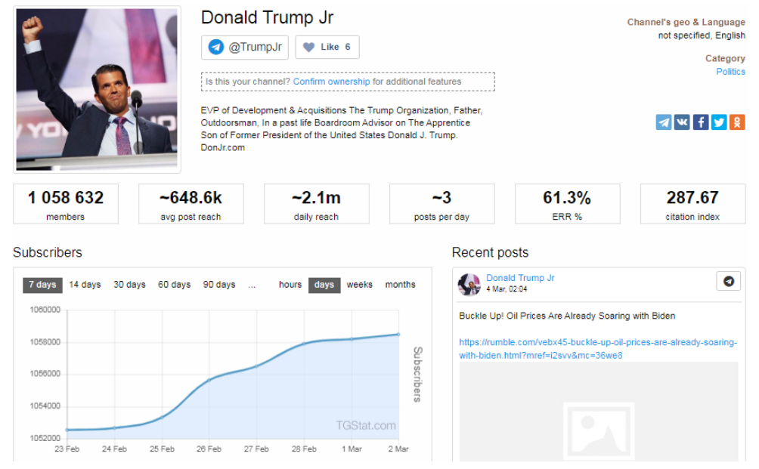Expand more ranges with ellipsis
This screenshot has width=759, height=469.
click(252, 285)
